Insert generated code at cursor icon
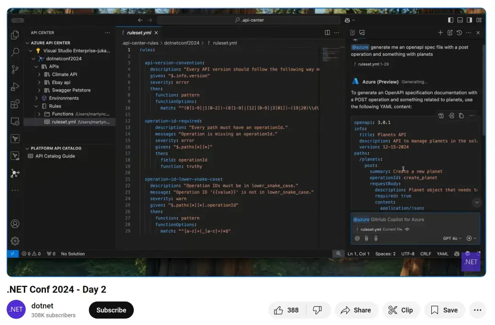Viewport: 495px width, 325px height. point(451,116)
